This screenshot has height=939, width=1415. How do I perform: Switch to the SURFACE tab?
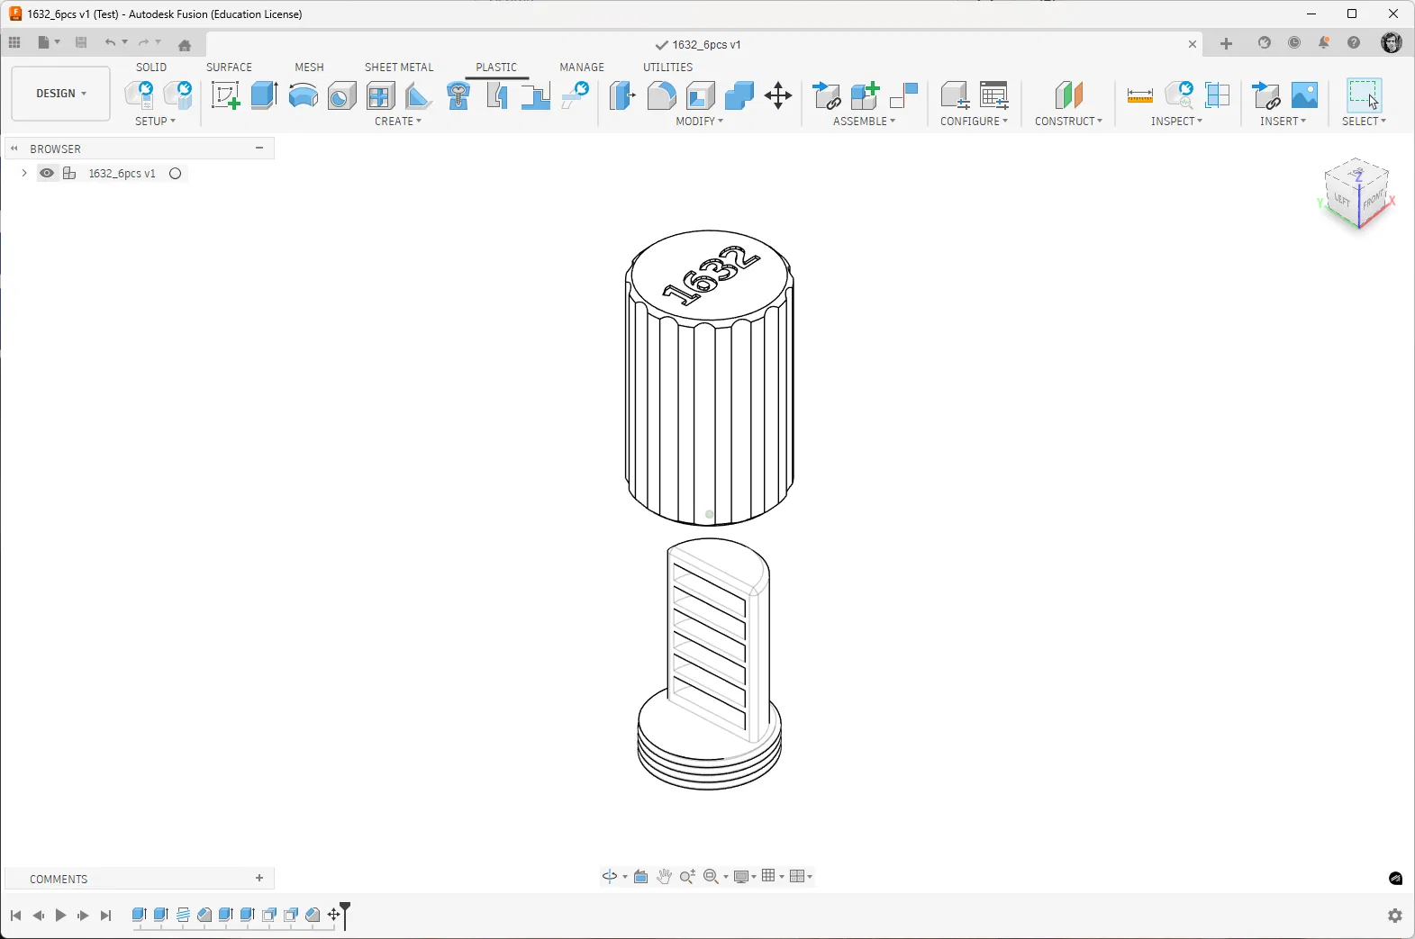(x=229, y=68)
